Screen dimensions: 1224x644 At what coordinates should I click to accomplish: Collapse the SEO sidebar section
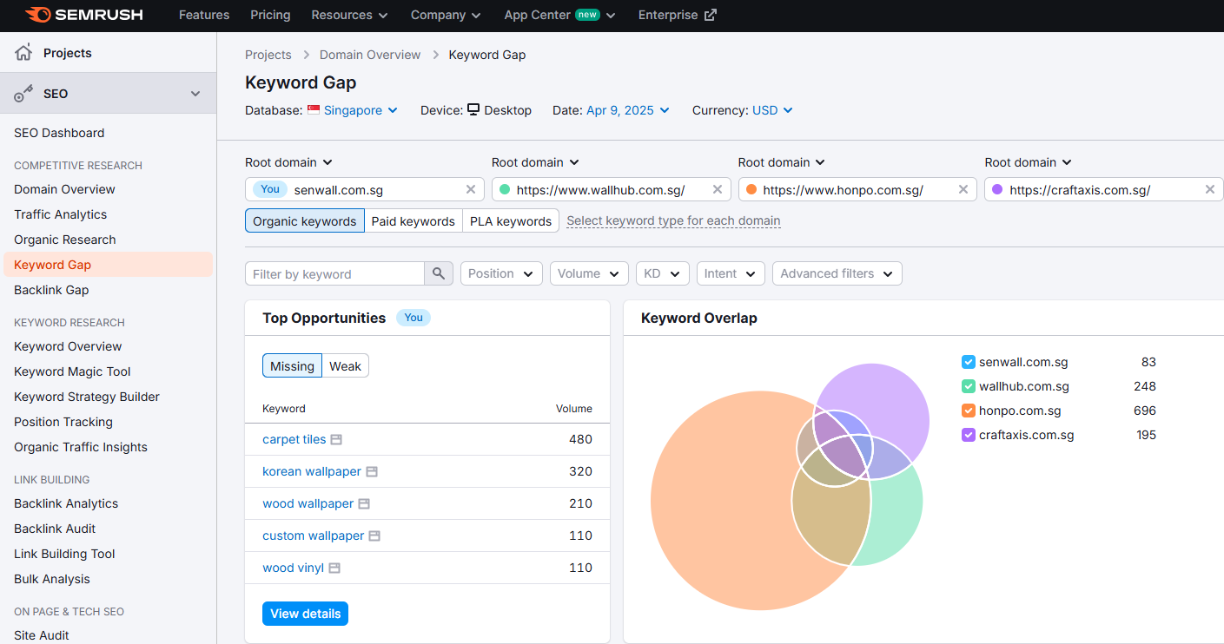(195, 94)
